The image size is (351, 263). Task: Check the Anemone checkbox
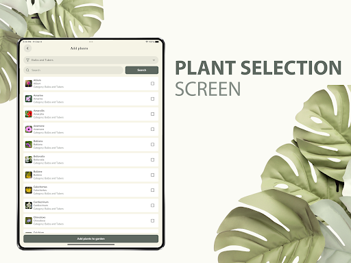153,129
